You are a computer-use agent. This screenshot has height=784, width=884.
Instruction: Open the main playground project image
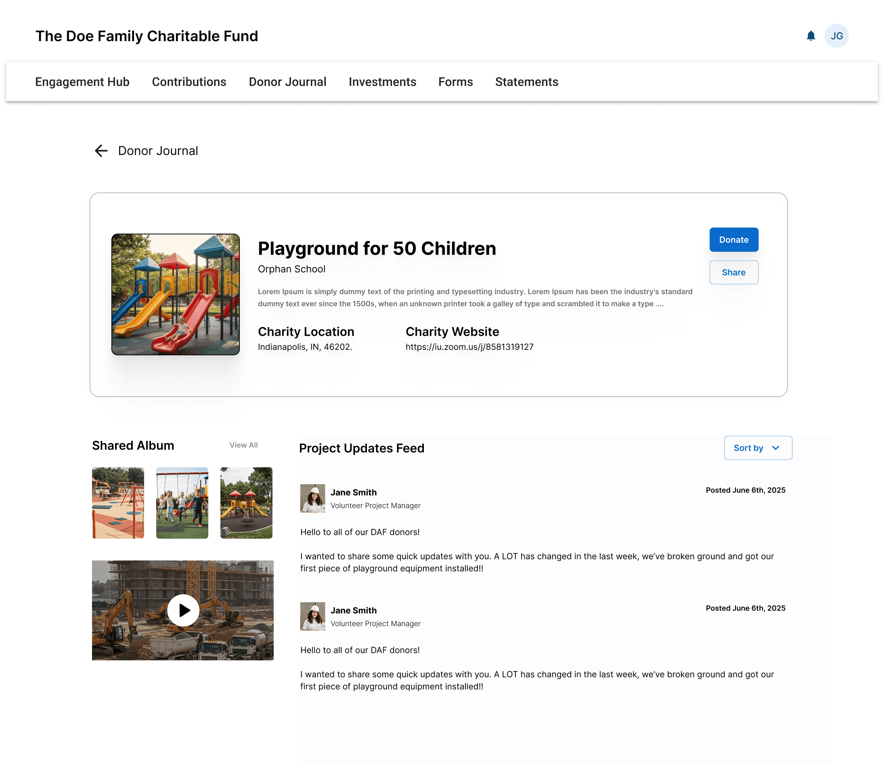pos(175,294)
